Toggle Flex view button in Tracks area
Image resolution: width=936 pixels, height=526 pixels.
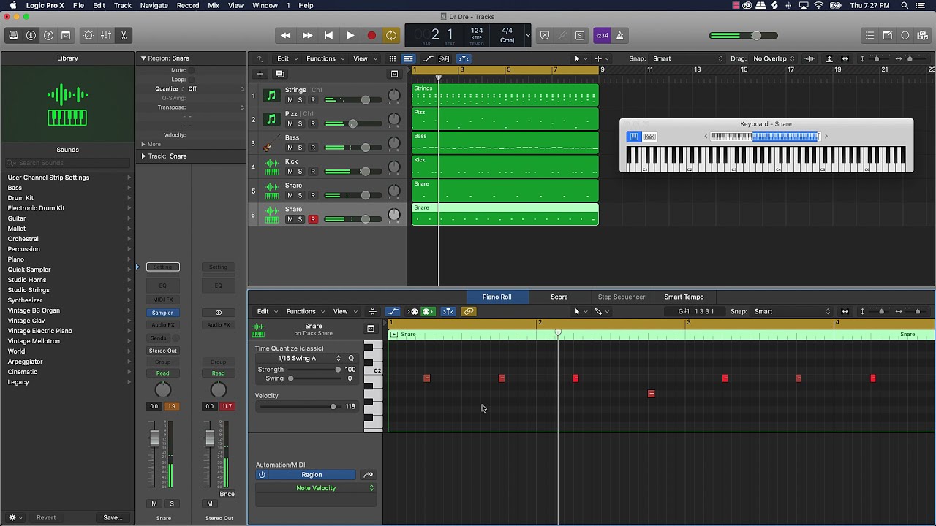tap(444, 58)
